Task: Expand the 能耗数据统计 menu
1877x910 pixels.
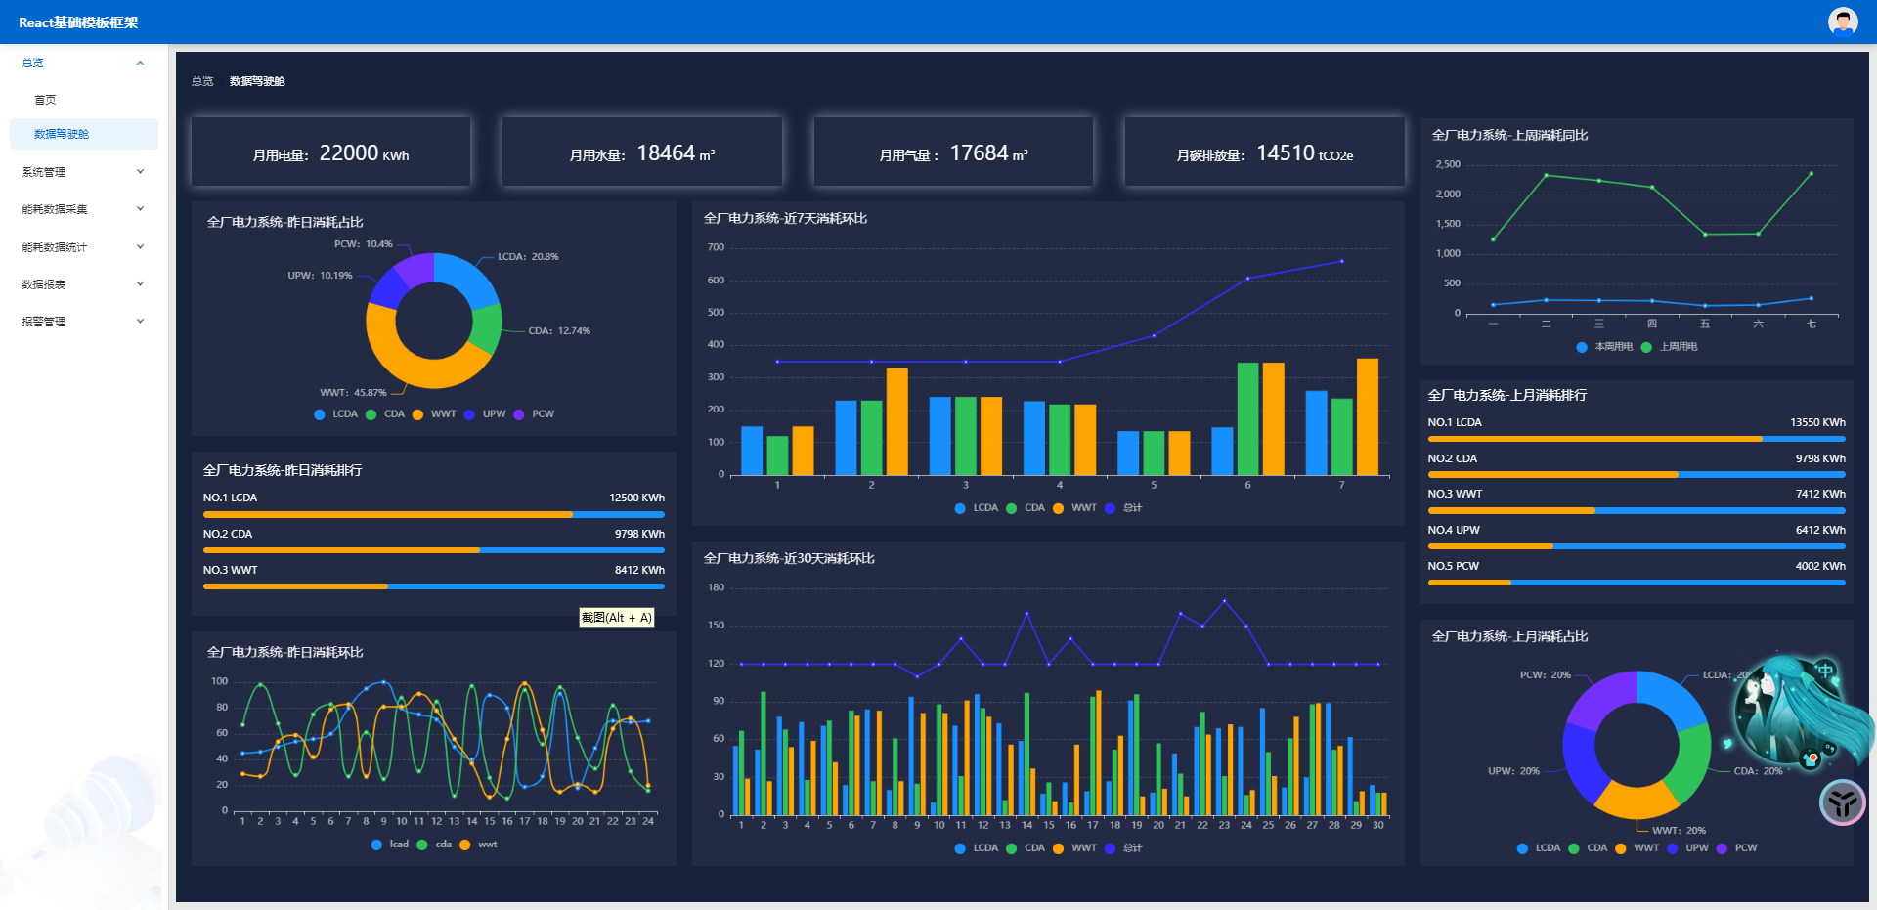Action: tap(84, 247)
